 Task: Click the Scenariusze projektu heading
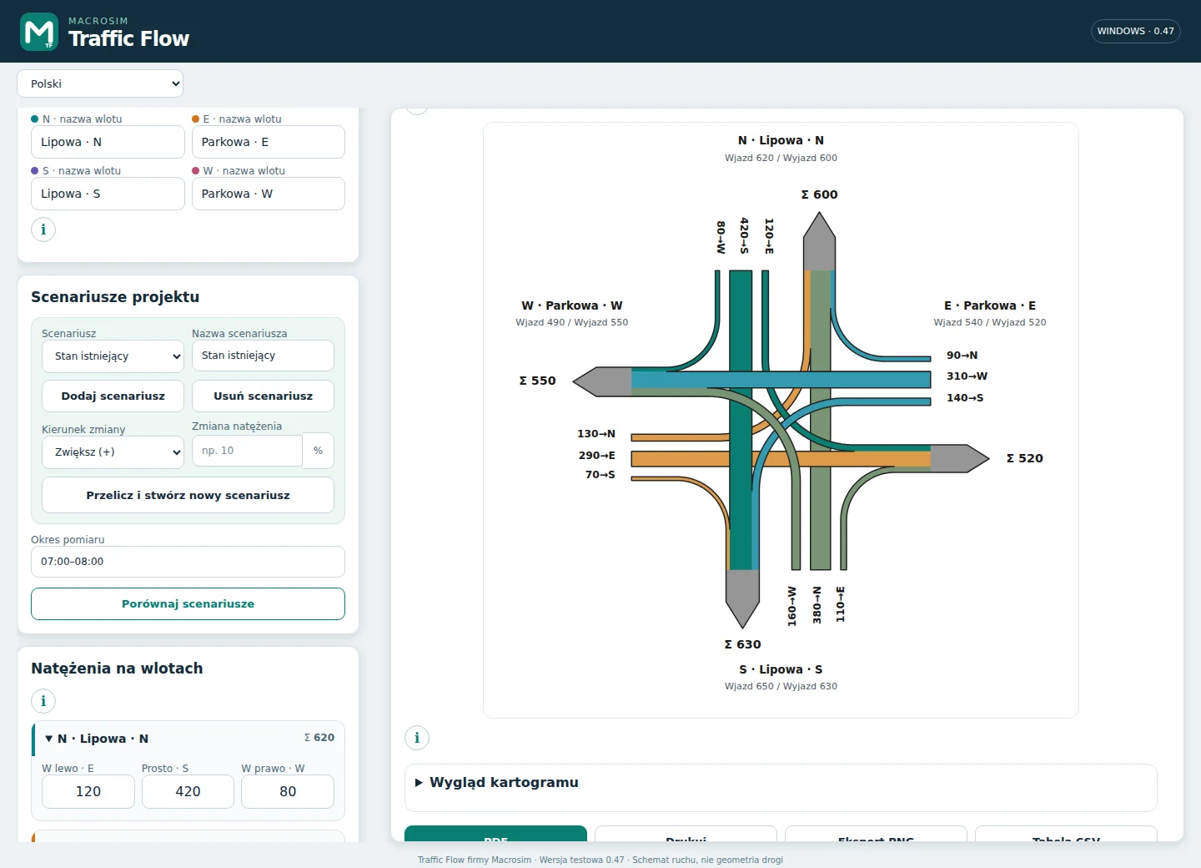(115, 297)
